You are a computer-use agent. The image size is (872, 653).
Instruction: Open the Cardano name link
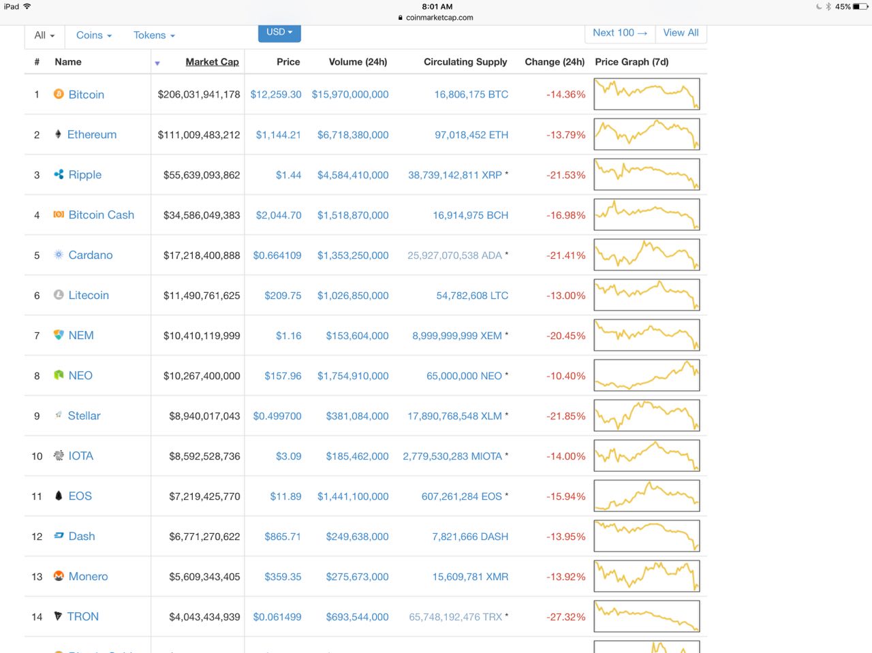[91, 255]
